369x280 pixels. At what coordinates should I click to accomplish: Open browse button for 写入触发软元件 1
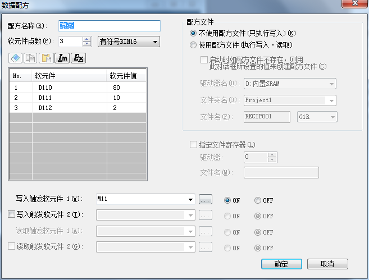(206, 199)
